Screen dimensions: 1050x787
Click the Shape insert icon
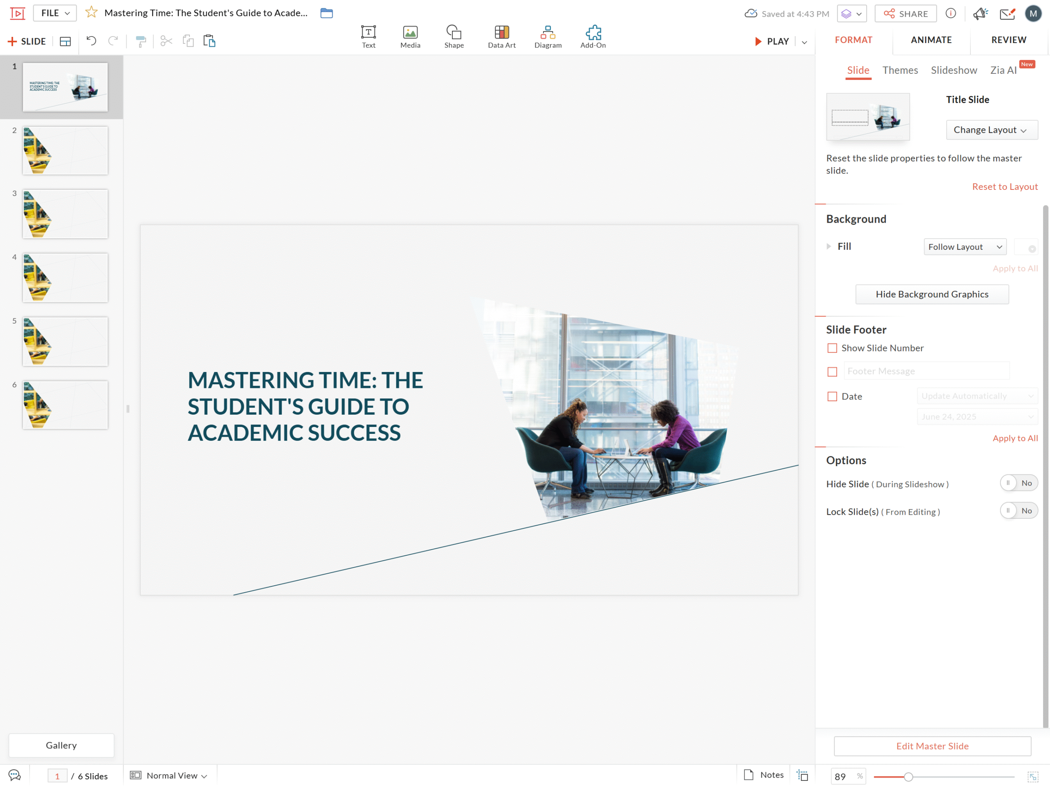click(454, 36)
